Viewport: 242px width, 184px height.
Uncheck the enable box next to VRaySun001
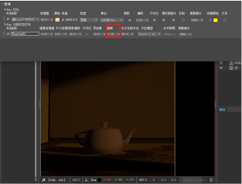(8, 34)
